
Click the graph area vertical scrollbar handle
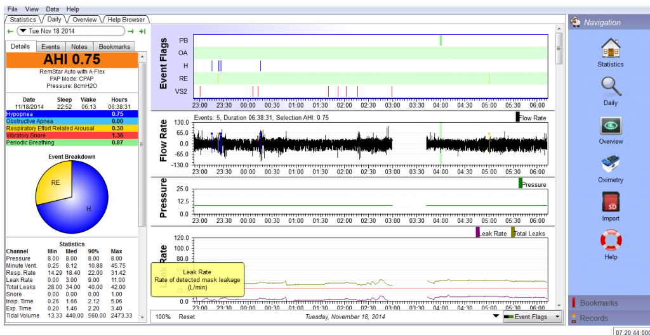tap(559, 48)
